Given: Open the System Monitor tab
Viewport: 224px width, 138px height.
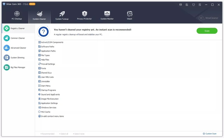Looking at the screenshot, I should coord(107,15).
